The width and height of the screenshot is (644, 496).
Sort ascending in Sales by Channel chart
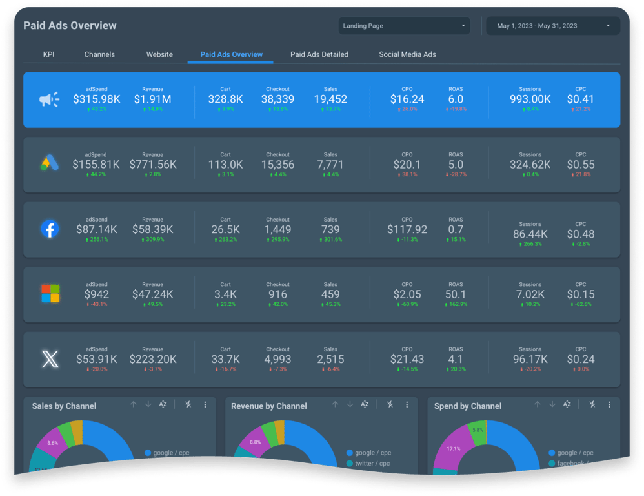134,404
